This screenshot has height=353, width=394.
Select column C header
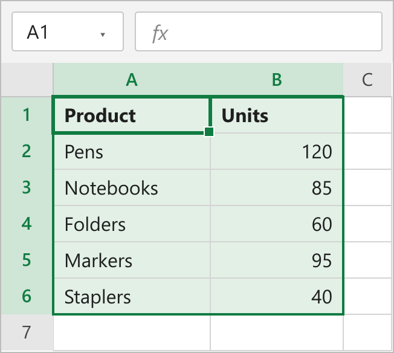pyautogui.click(x=367, y=79)
